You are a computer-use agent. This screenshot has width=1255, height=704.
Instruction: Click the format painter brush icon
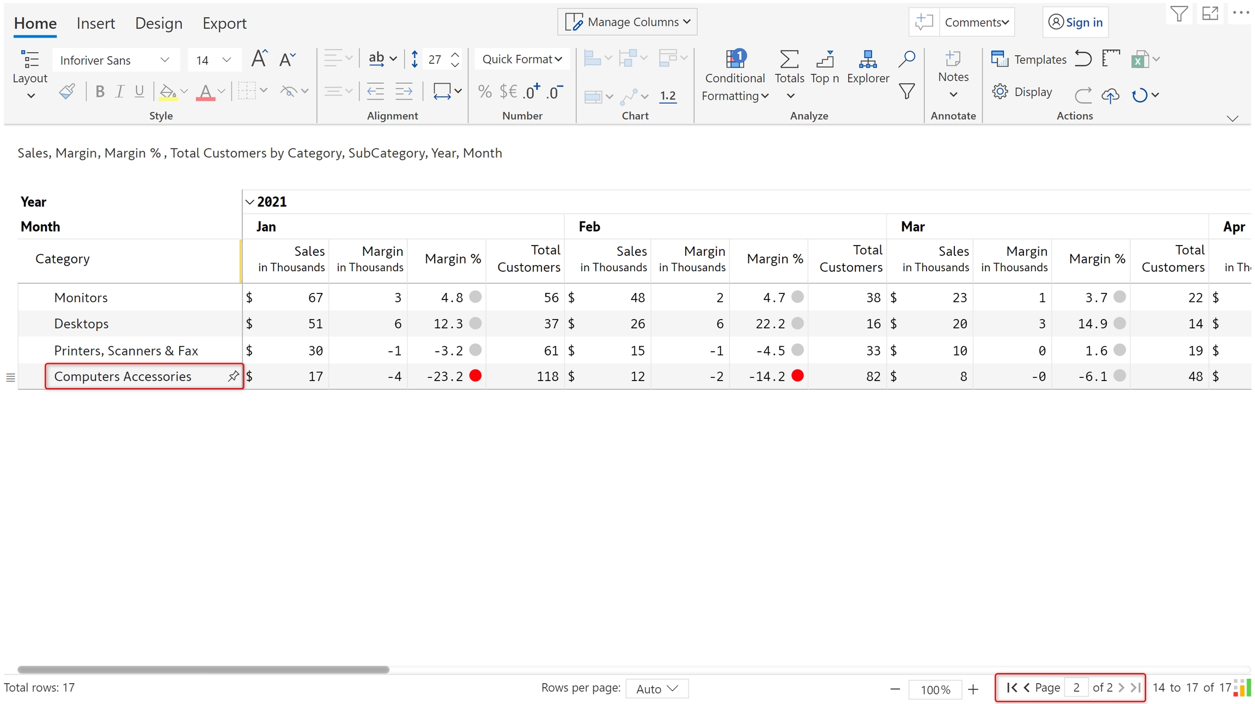(67, 91)
